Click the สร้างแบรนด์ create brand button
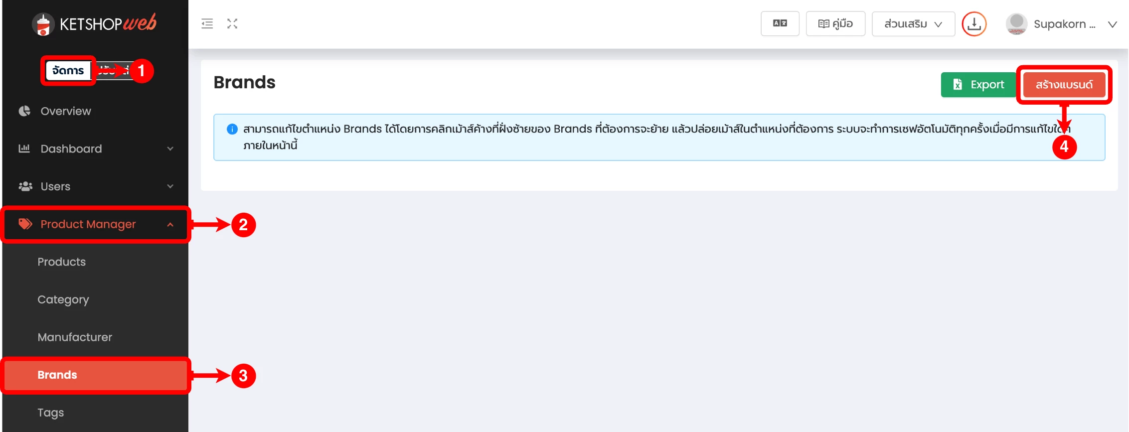Viewport: 1129px width, 432px height. point(1064,85)
